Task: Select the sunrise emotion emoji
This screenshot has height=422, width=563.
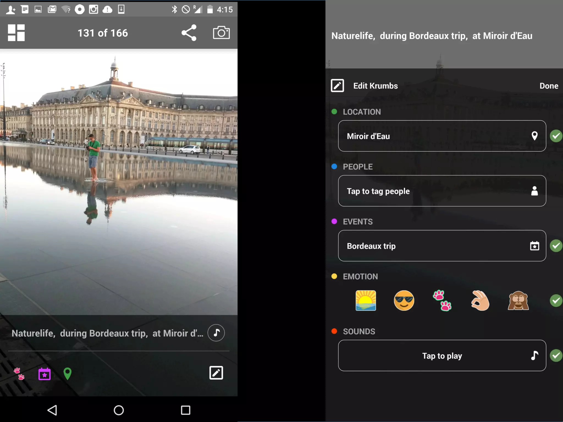Action: click(x=366, y=301)
